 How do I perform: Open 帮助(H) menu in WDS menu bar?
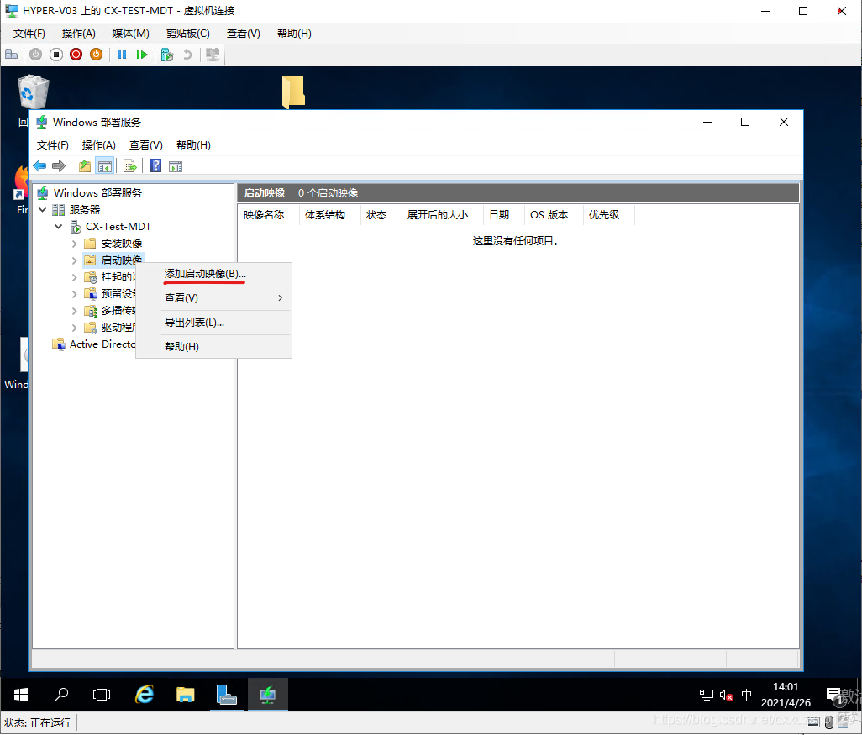click(193, 145)
